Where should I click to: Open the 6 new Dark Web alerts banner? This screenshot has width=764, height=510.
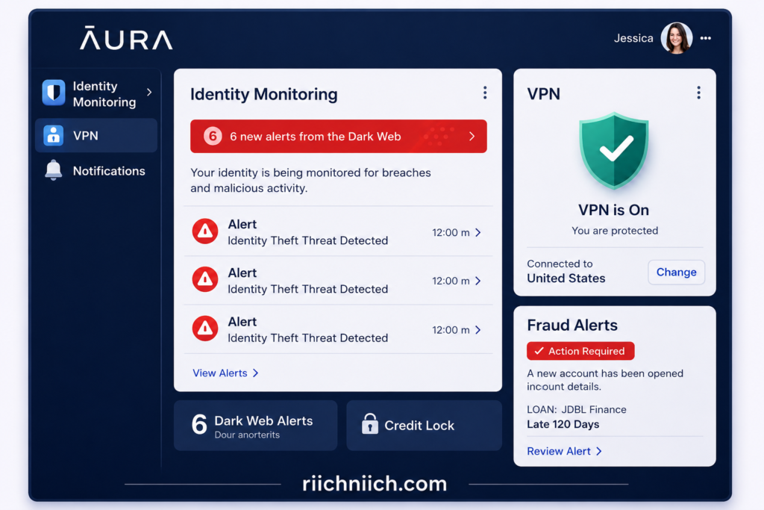(x=339, y=136)
